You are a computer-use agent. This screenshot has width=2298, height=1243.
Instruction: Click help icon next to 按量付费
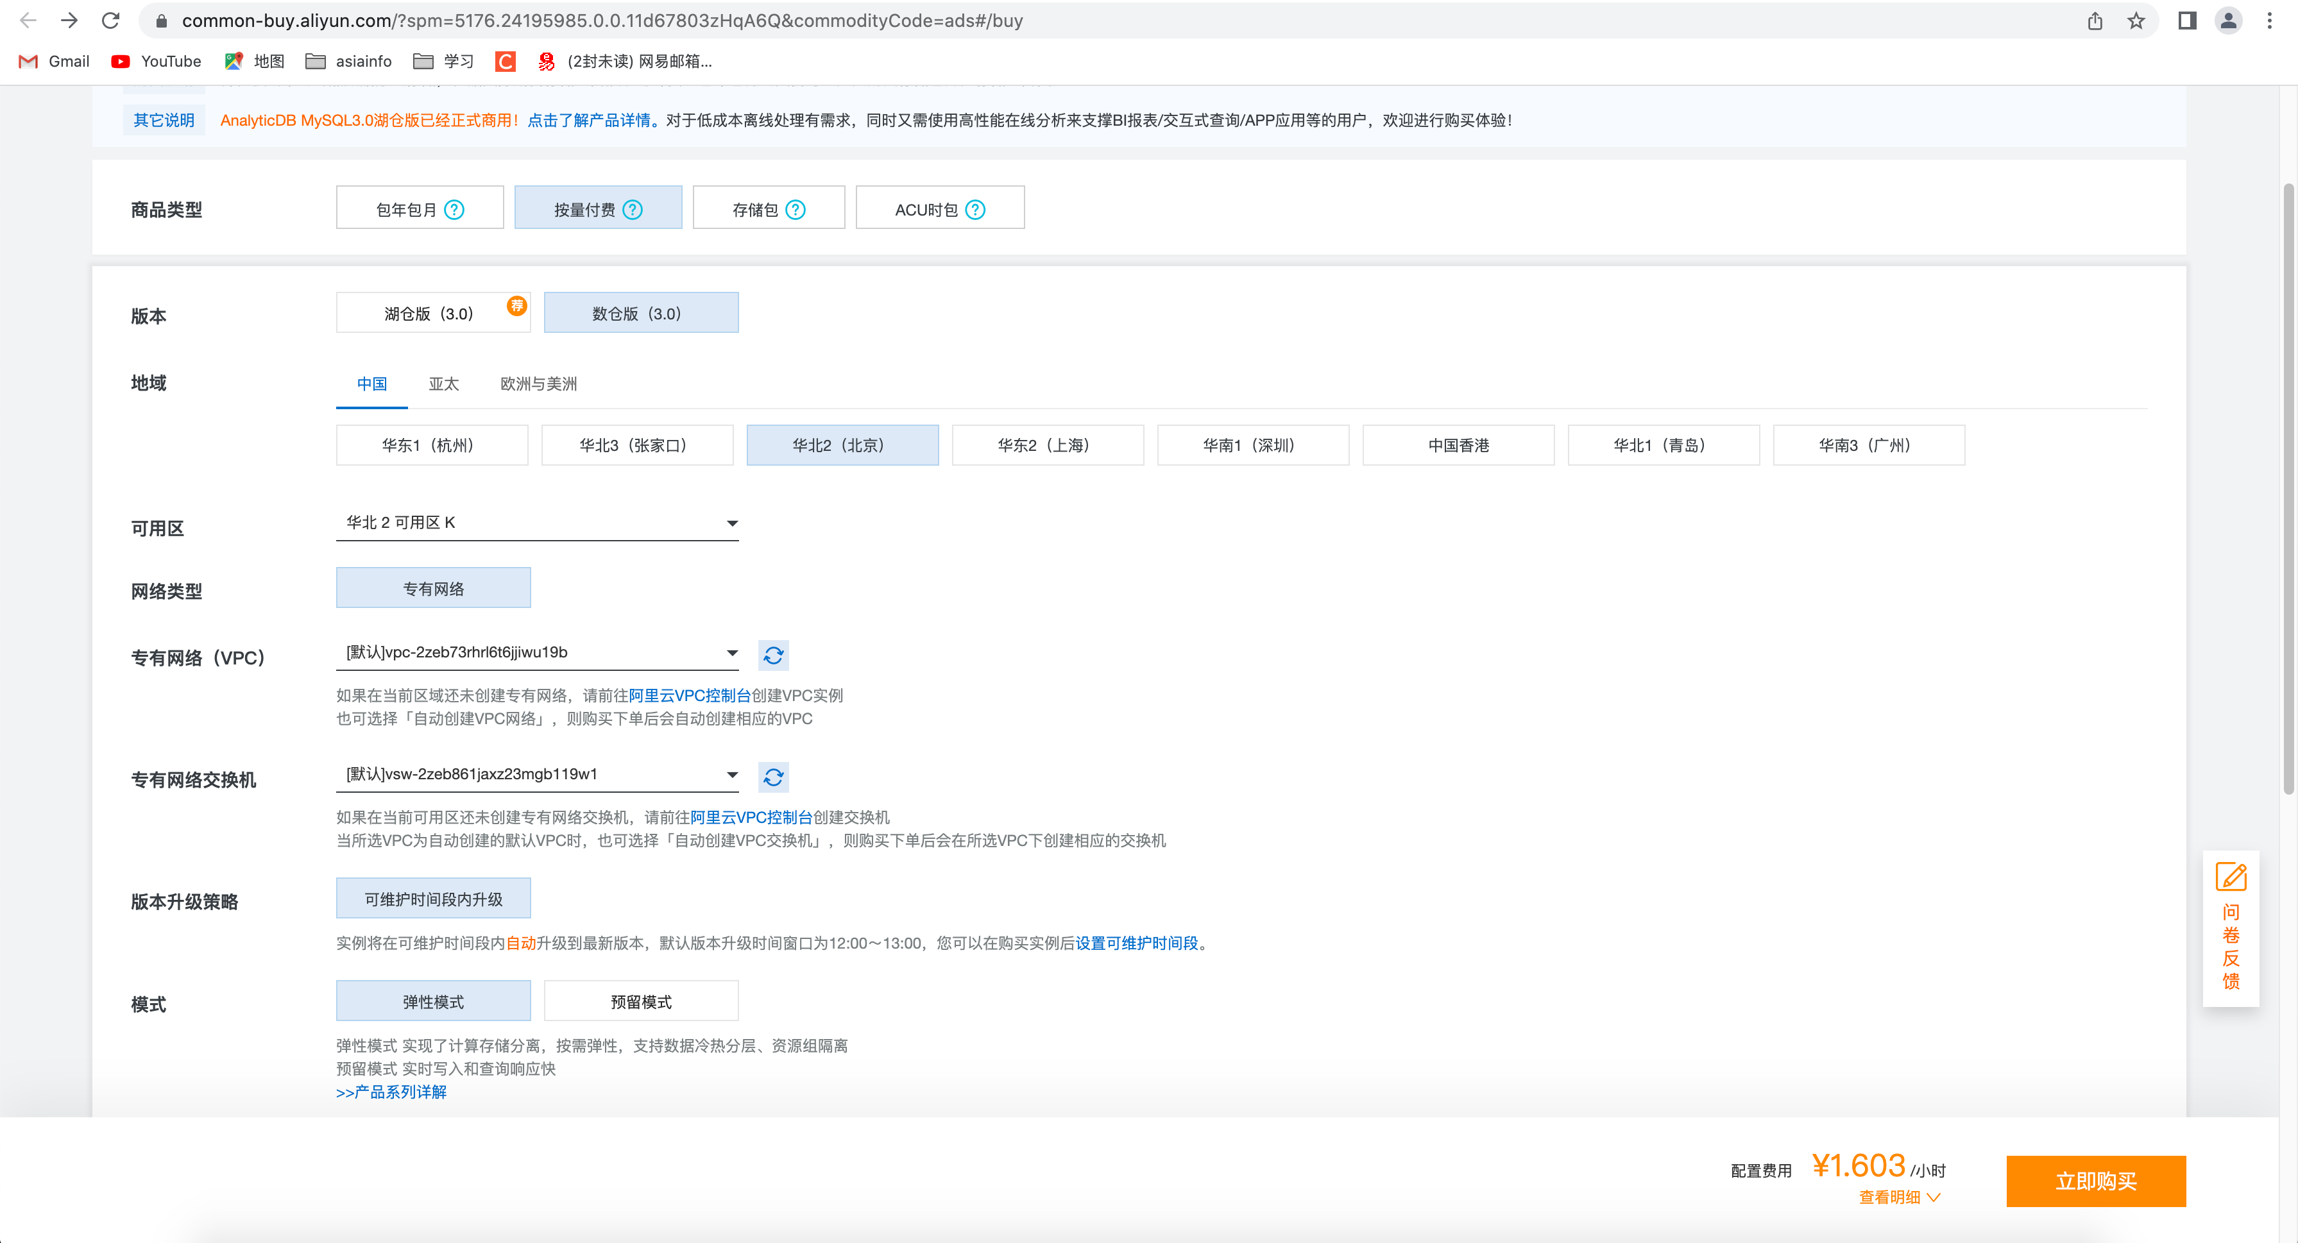coord(633,210)
